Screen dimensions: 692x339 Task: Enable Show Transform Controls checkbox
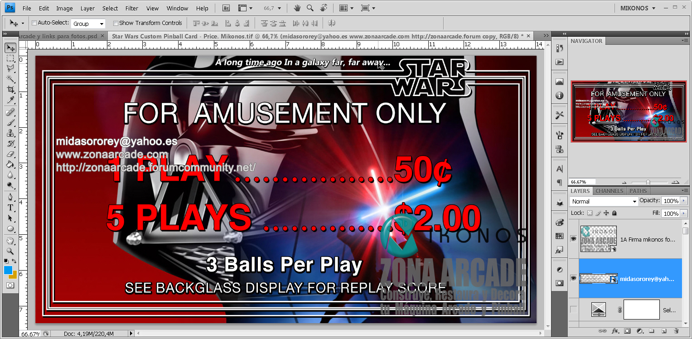(116, 23)
